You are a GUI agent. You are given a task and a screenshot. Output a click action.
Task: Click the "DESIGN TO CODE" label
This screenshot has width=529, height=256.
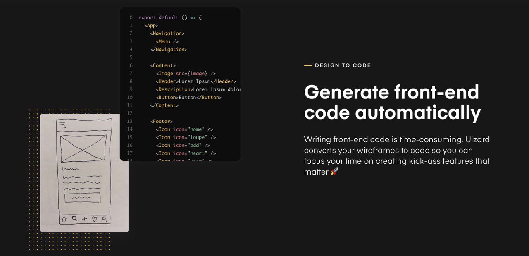pyautogui.click(x=343, y=65)
